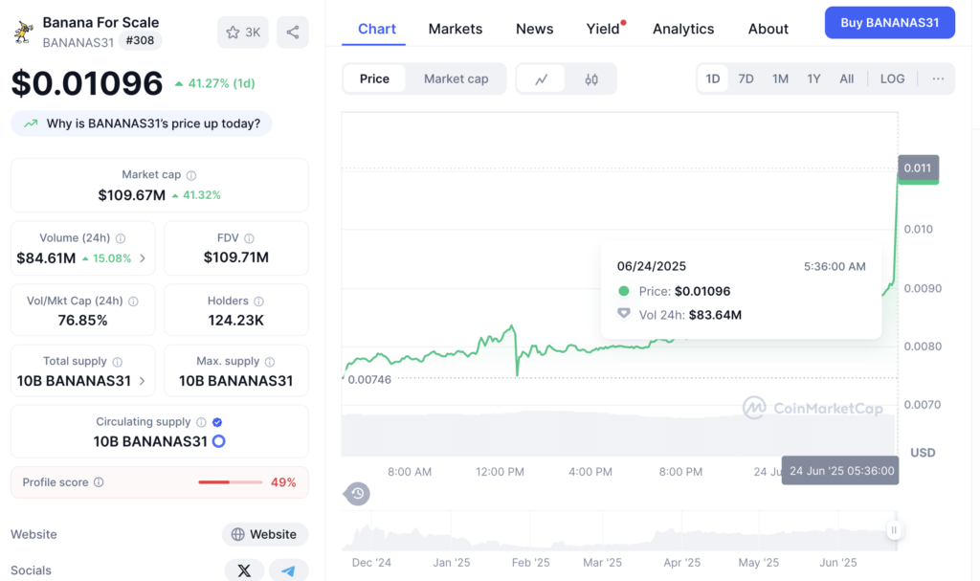Viewport: 980px width, 581px height.
Task: Select the 1D time range
Action: click(x=712, y=78)
